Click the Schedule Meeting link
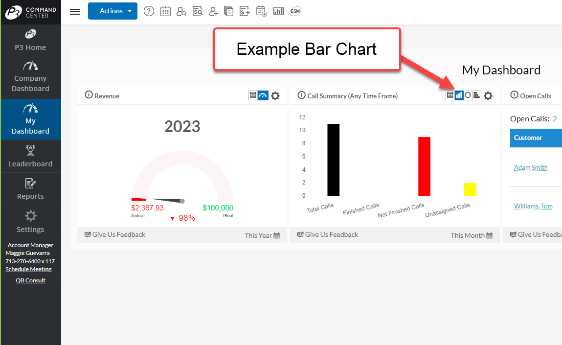 (x=28, y=269)
